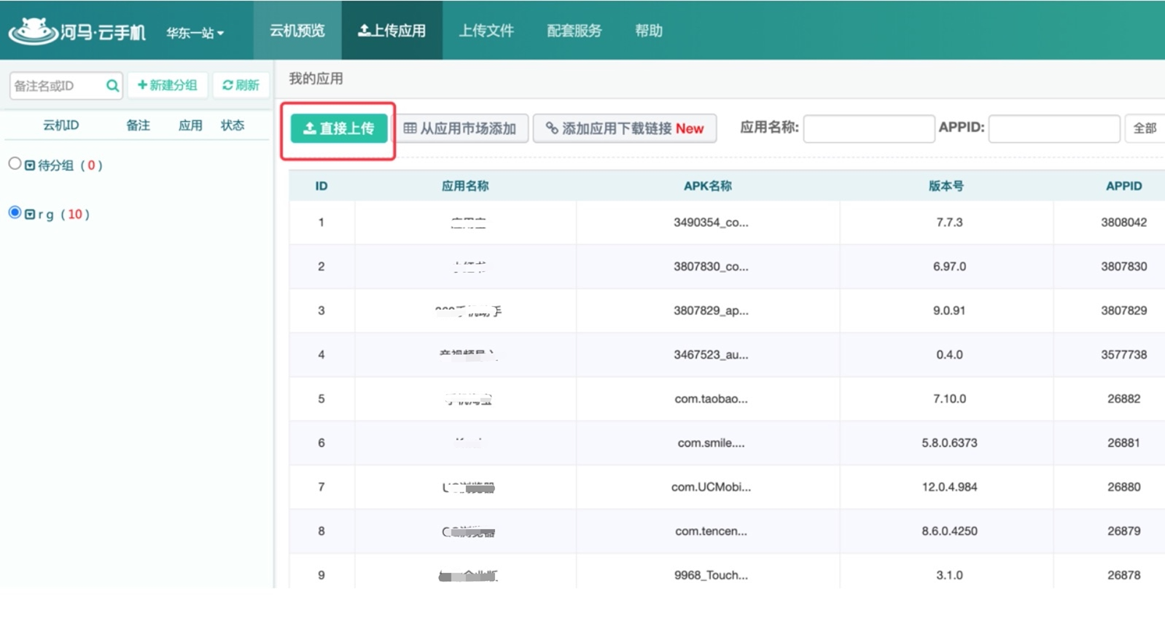Click the 帮助 menu item
This screenshot has height=621, width=1165.
coord(648,31)
